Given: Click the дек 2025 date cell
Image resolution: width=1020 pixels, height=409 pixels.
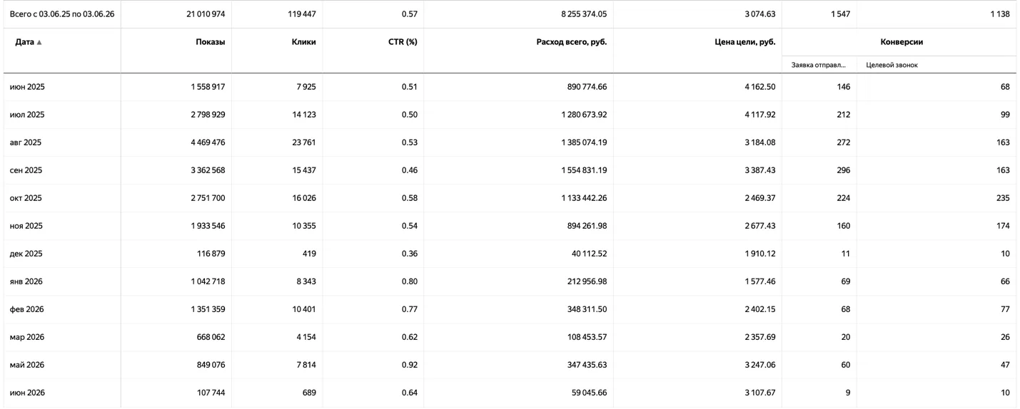Looking at the screenshot, I should [26, 254].
